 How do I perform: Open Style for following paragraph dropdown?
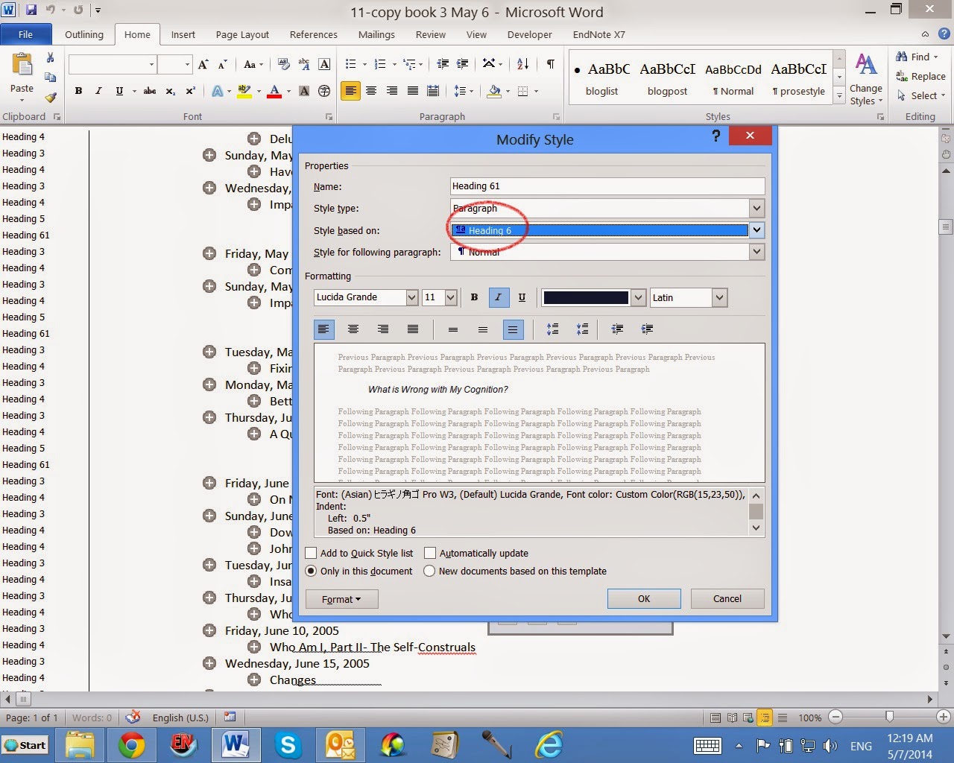tap(756, 252)
